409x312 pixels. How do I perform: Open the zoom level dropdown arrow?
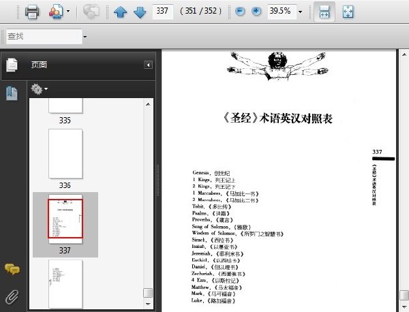pyautogui.click(x=300, y=12)
